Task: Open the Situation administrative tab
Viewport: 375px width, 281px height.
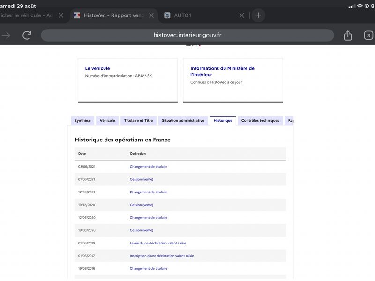Action: pyautogui.click(x=183, y=121)
